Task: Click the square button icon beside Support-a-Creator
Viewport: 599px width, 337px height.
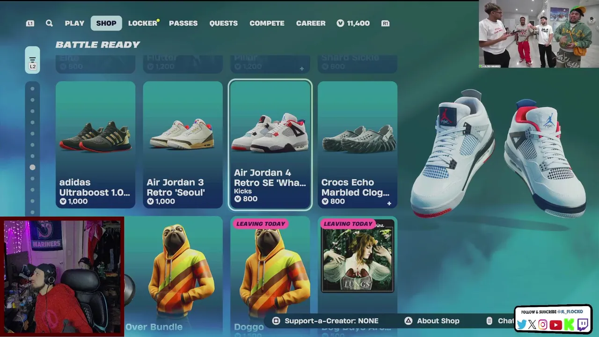Action: [276, 321]
